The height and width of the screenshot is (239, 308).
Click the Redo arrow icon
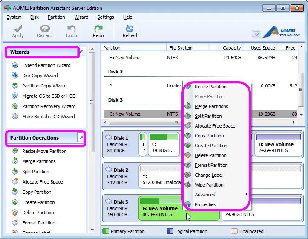coord(98,29)
